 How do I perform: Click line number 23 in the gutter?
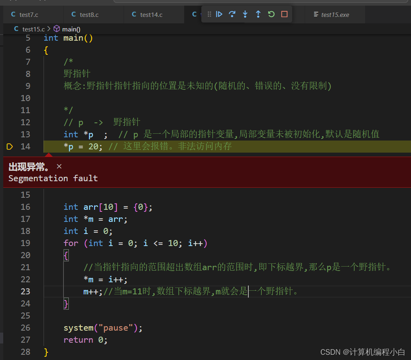click(x=25, y=291)
